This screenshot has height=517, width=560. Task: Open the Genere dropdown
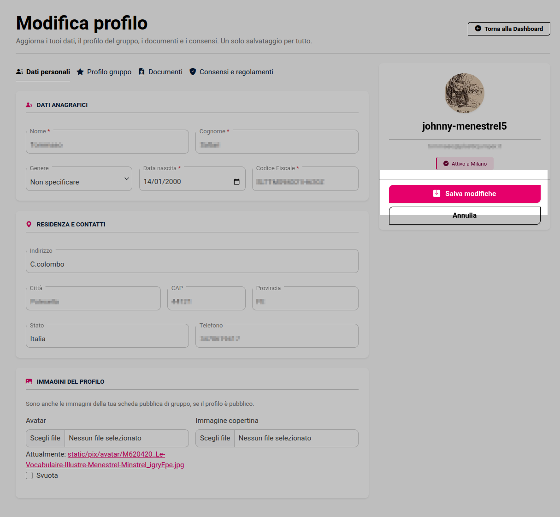coord(79,179)
